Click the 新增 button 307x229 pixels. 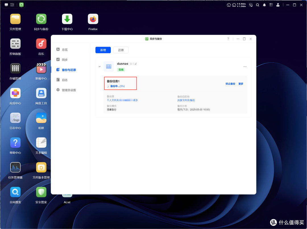(x=103, y=50)
